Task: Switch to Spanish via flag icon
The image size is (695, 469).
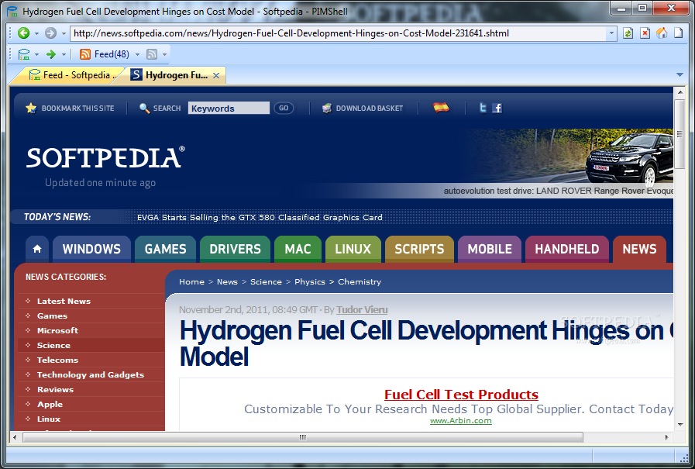Action: (441, 108)
